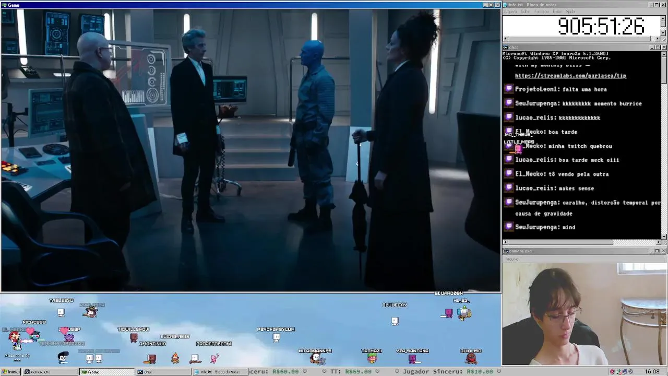Click the taskbar clock showing 16:08

[x=652, y=372]
